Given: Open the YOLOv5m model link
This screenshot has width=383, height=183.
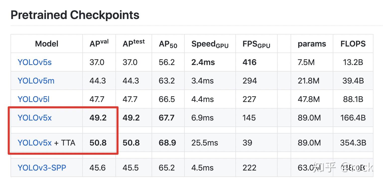Looking at the screenshot, I should [x=36, y=80].
